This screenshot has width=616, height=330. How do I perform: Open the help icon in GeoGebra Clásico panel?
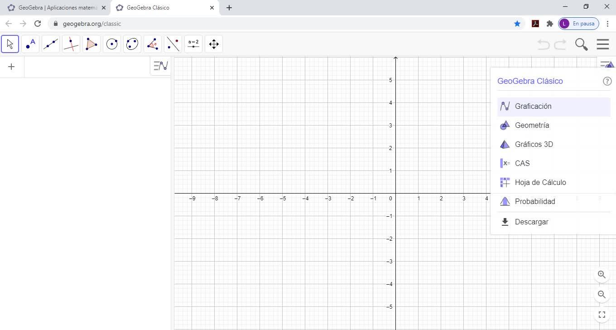[x=607, y=81]
